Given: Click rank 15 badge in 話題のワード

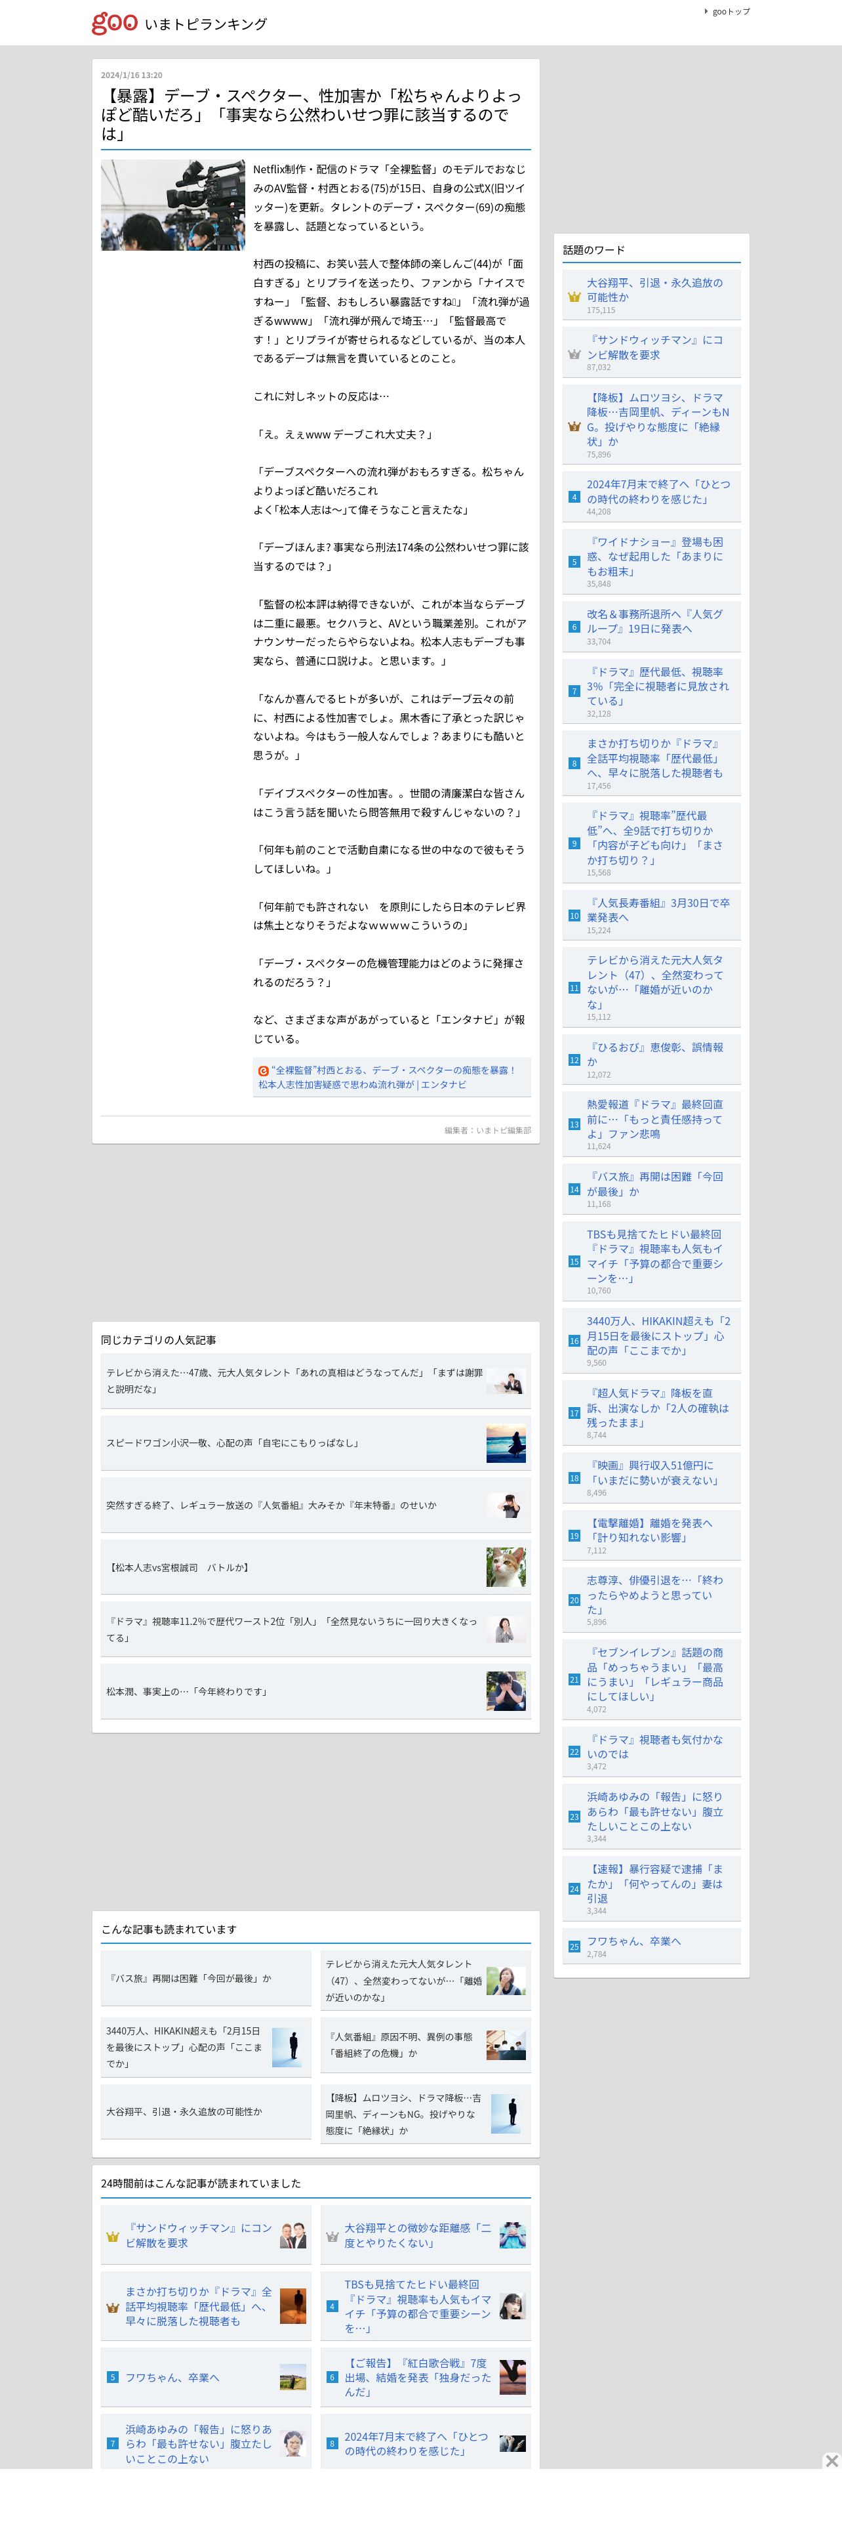Looking at the screenshot, I should point(574,1262).
